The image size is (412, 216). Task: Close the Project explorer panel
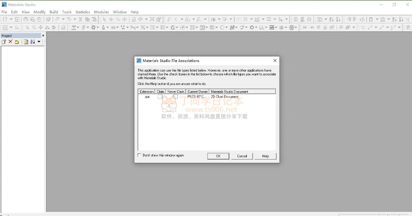43,36
